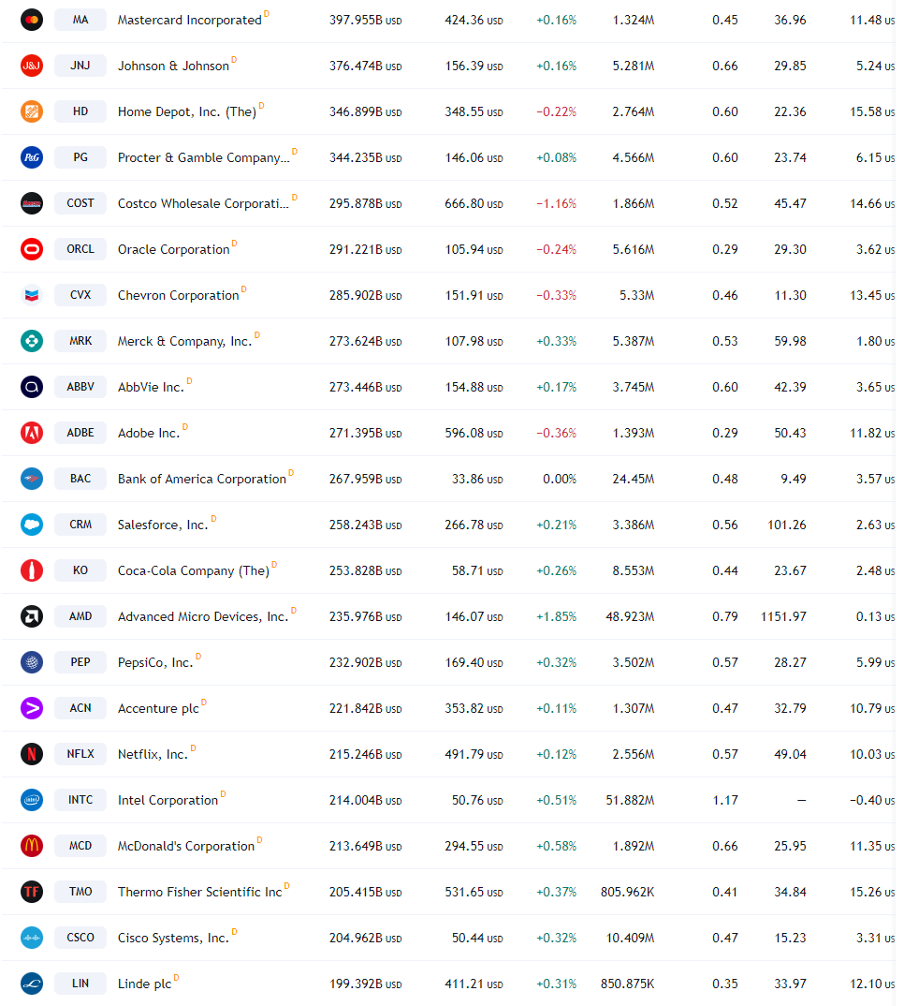Screen dimensions: 904x1006
Task: Select the ORCL ticker badge
Action: click(80, 249)
